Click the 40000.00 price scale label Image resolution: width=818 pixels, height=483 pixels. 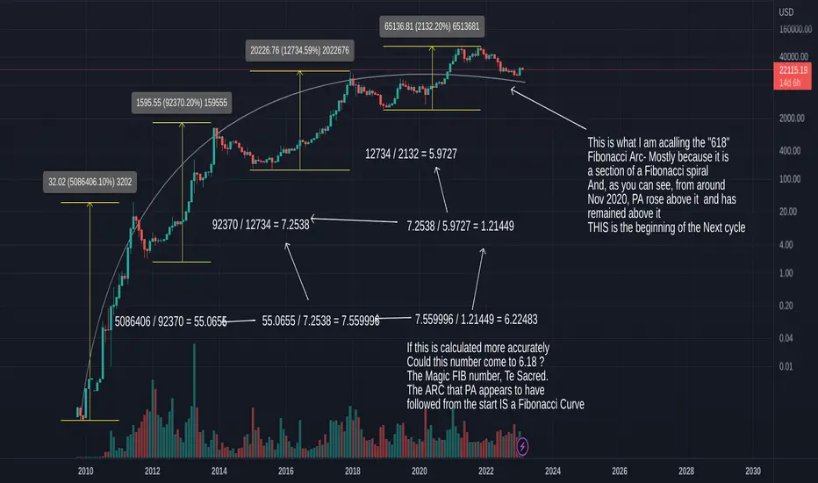(x=793, y=56)
